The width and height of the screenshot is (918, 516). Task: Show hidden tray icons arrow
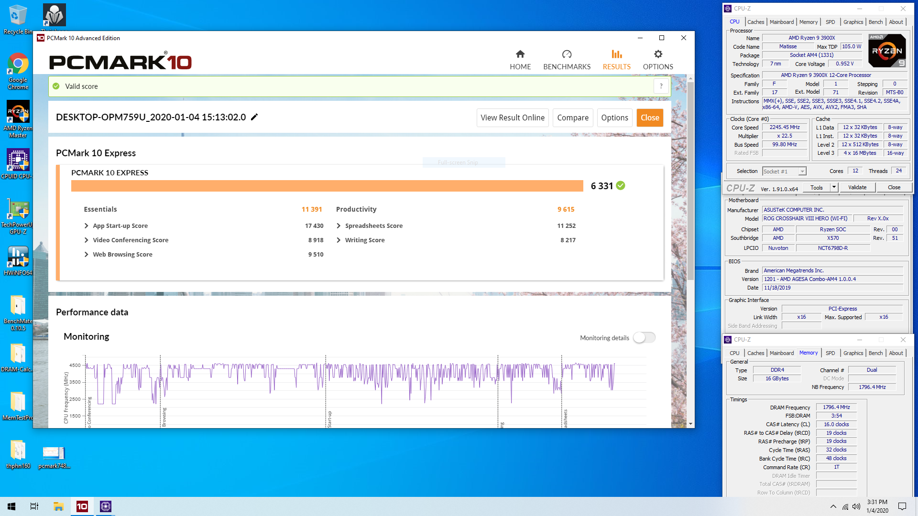pyautogui.click(x=833, y=506)
